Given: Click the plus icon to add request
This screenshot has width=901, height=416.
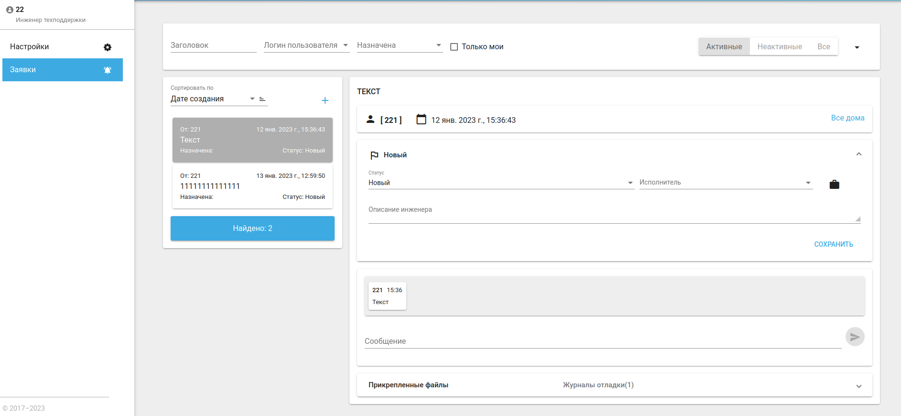Looking at the screenshot, I should [x=325, y=100].
